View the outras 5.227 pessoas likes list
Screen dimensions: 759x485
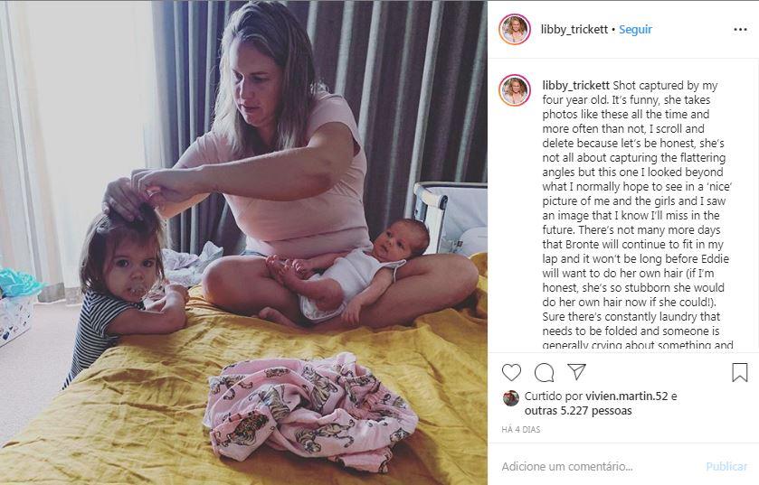pos(578,411)
